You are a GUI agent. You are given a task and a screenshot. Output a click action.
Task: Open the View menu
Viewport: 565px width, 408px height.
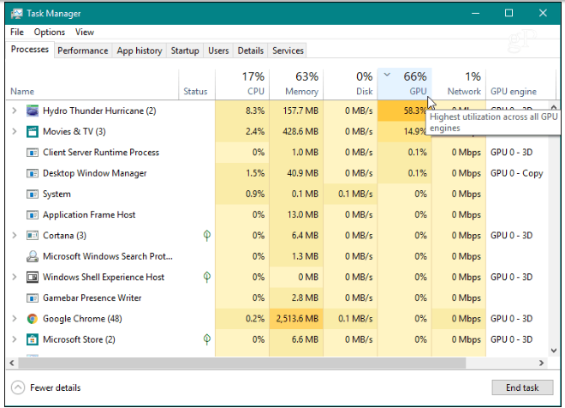point(85,32)
